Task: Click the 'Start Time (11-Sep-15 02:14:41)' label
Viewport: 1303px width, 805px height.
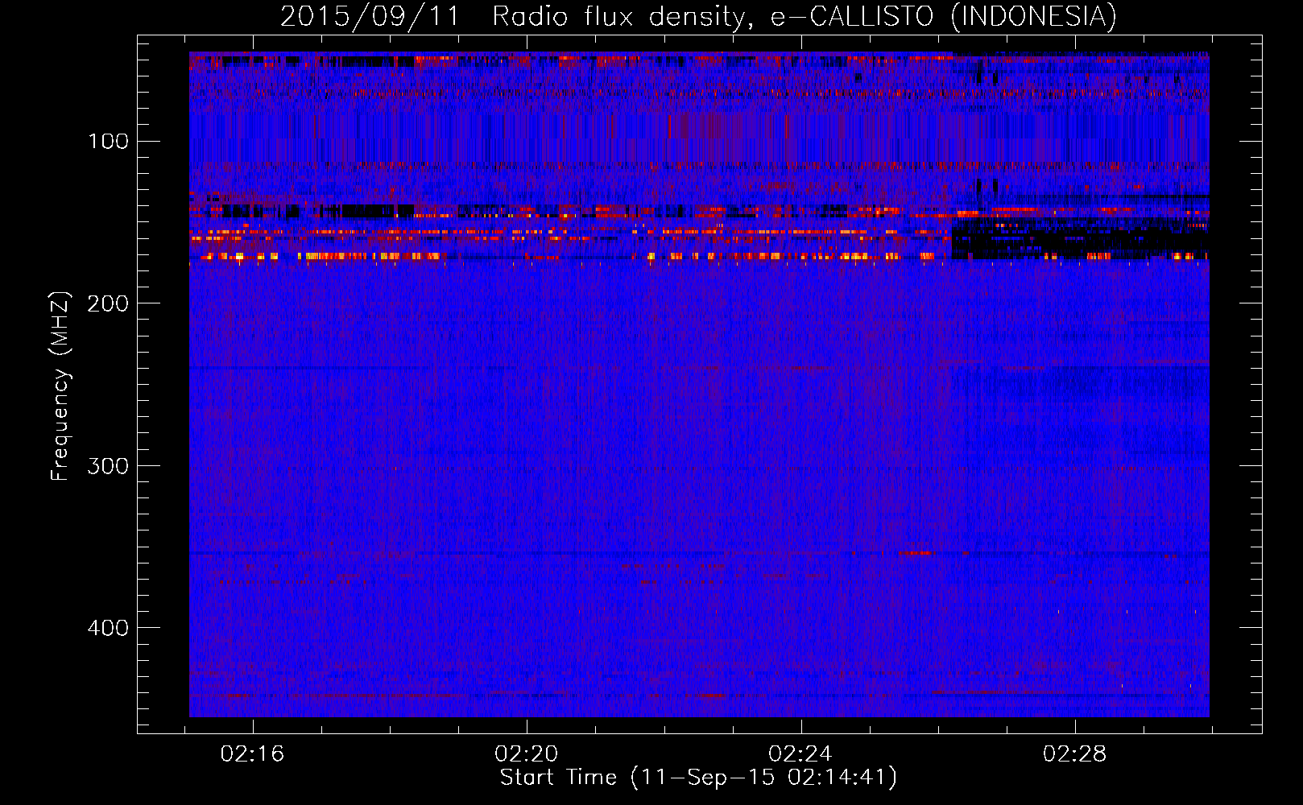Action: pyautogui.click(x=698, y=778)
